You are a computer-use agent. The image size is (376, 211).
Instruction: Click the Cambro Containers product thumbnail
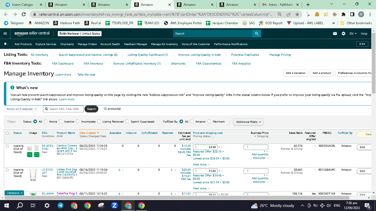[x=33, y=151]
